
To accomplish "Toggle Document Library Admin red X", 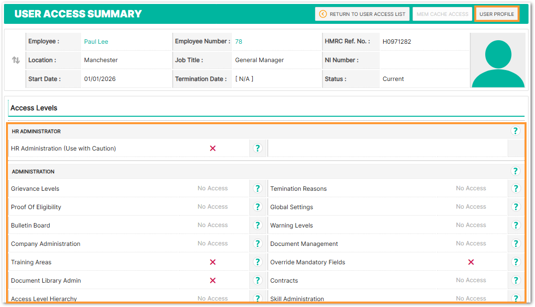I will tap(213, 280).
